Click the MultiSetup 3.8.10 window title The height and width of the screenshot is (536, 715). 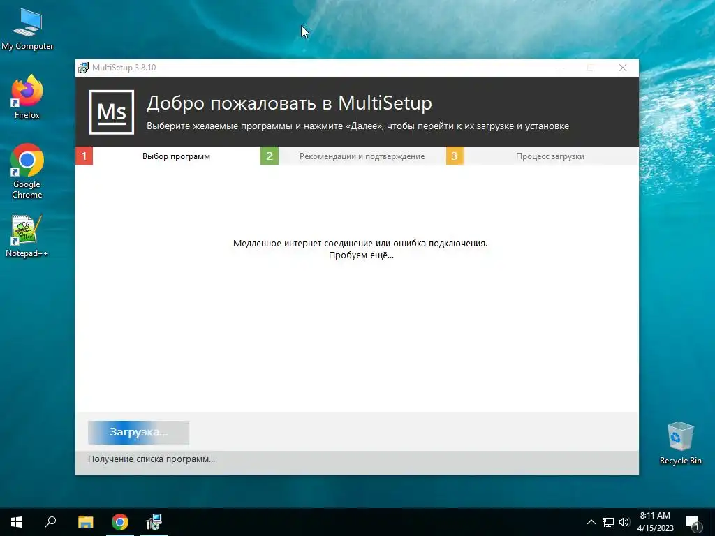point(124,68)
